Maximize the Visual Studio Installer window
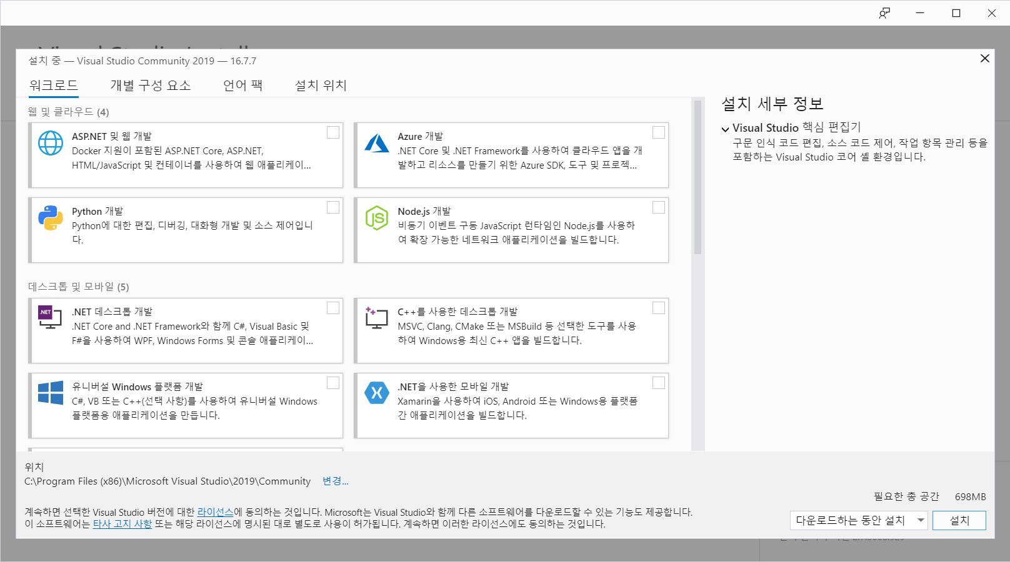 pyautogui.click(x=956, y=13)
